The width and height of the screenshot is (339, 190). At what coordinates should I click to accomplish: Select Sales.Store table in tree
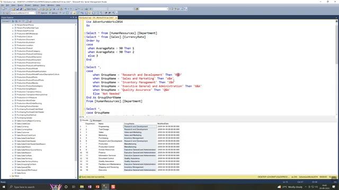21,173
